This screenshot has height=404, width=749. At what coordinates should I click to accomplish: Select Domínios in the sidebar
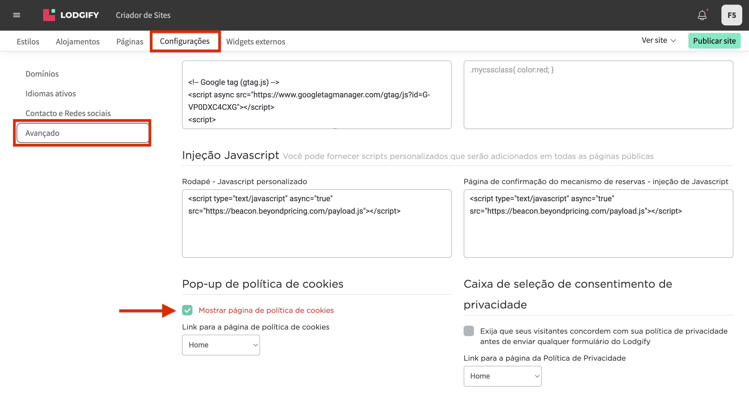(42, 73)
